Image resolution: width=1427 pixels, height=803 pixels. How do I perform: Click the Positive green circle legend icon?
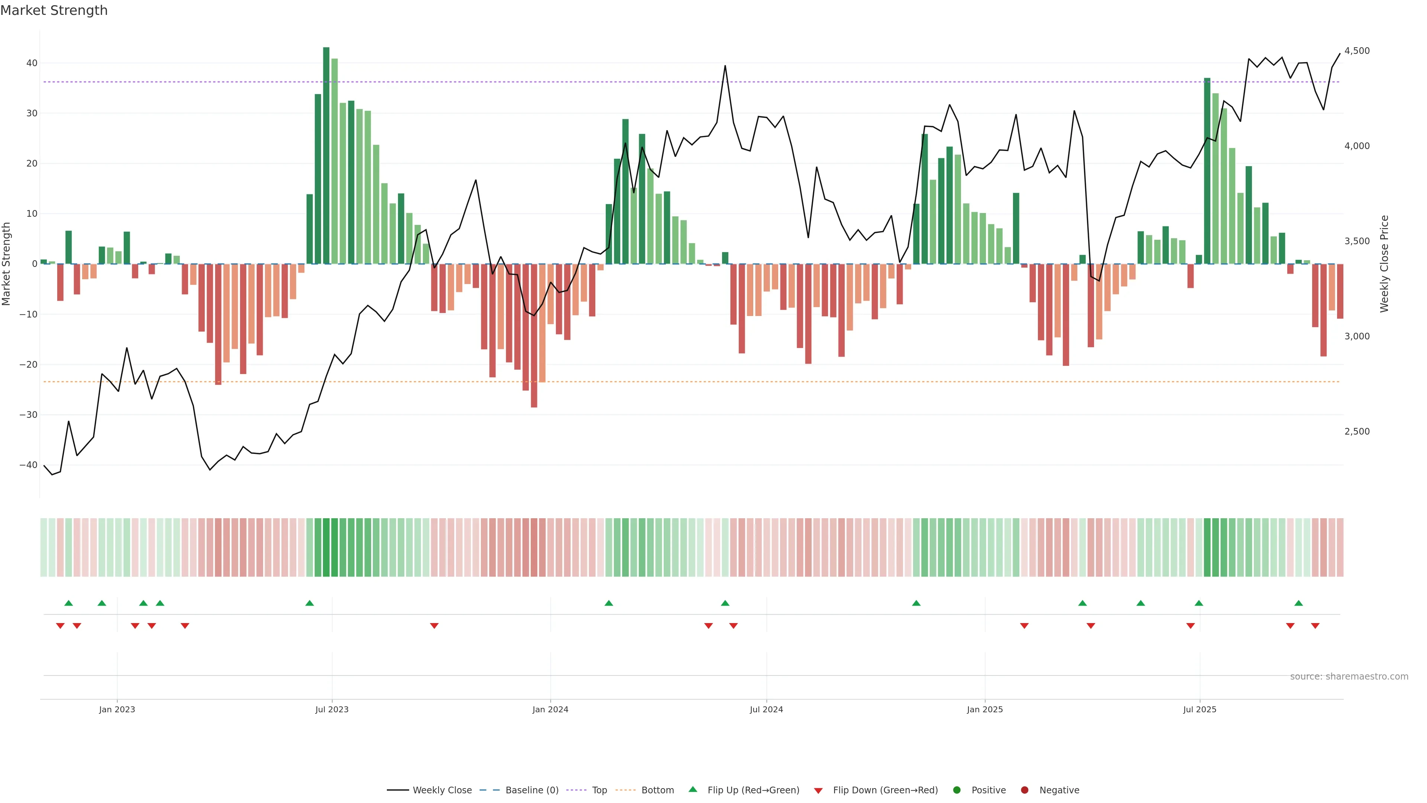click(957, 790)
